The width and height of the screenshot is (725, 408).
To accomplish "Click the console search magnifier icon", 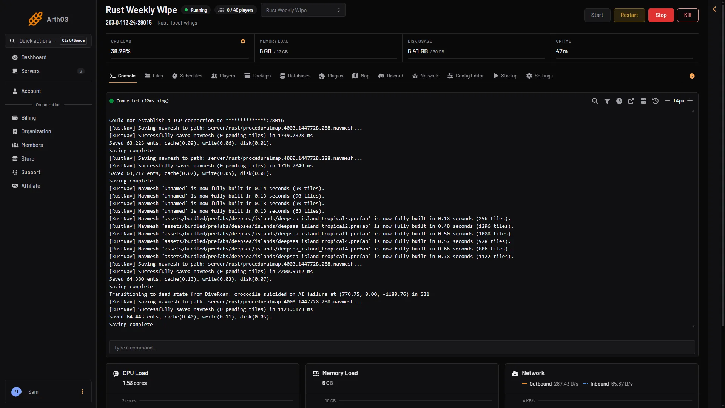I will click(x=595, y=101).
